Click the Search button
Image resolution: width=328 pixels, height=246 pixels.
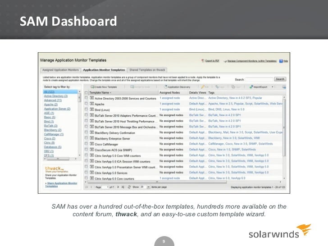coord(280,79)
